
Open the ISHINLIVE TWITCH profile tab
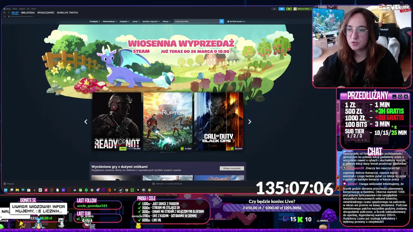(67, 13)
